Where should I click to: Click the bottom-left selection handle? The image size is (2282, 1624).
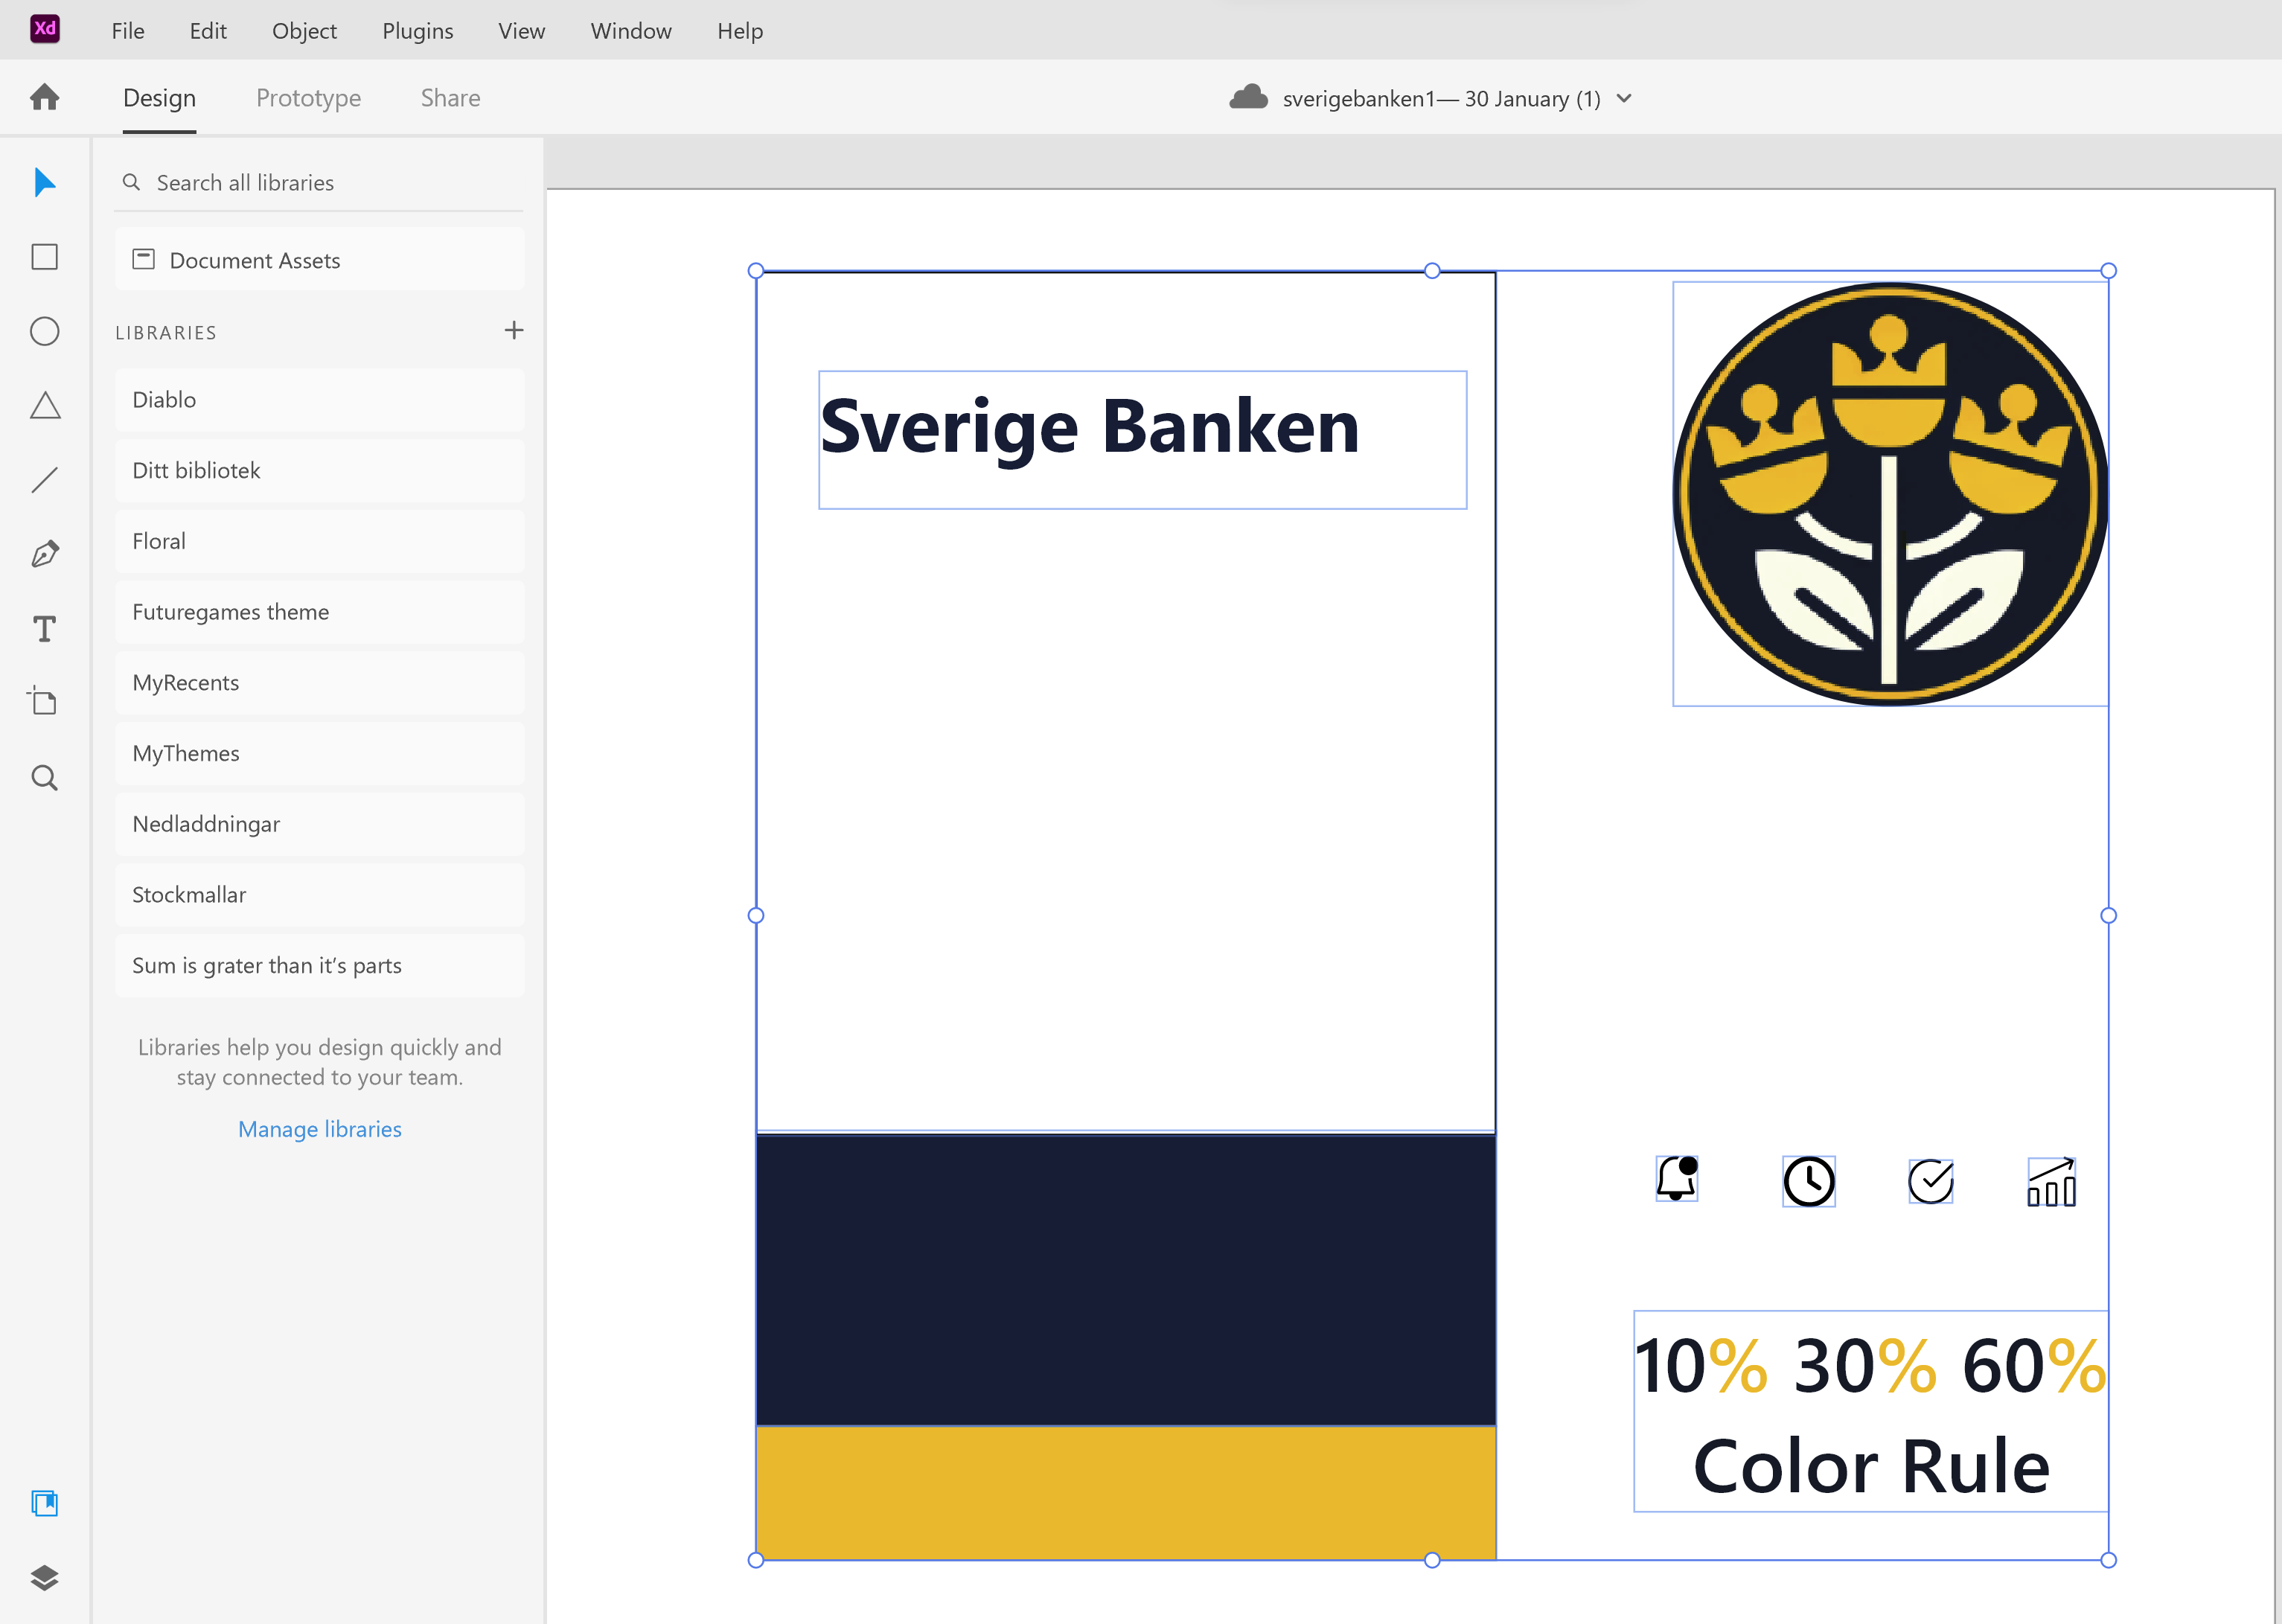(756, 1560)
